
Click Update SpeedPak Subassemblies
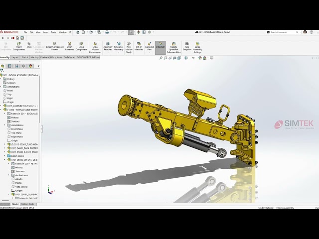(x=173, y=48)
